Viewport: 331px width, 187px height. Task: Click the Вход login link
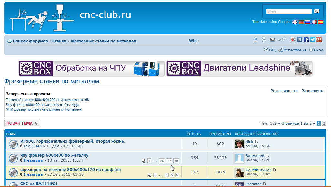point(318,50)
